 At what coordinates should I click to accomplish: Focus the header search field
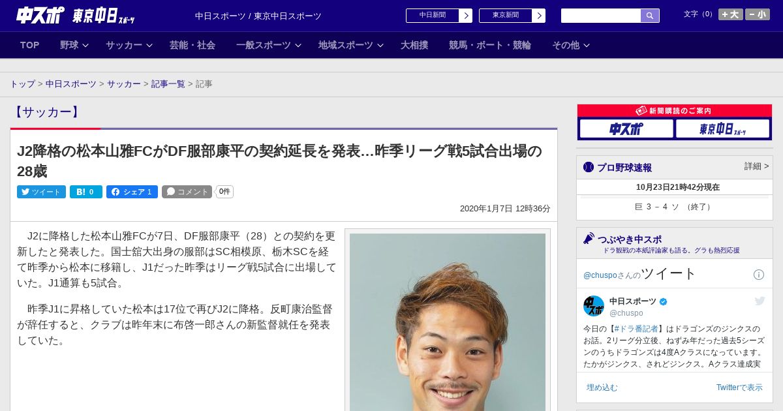click(x=601, y=16)
